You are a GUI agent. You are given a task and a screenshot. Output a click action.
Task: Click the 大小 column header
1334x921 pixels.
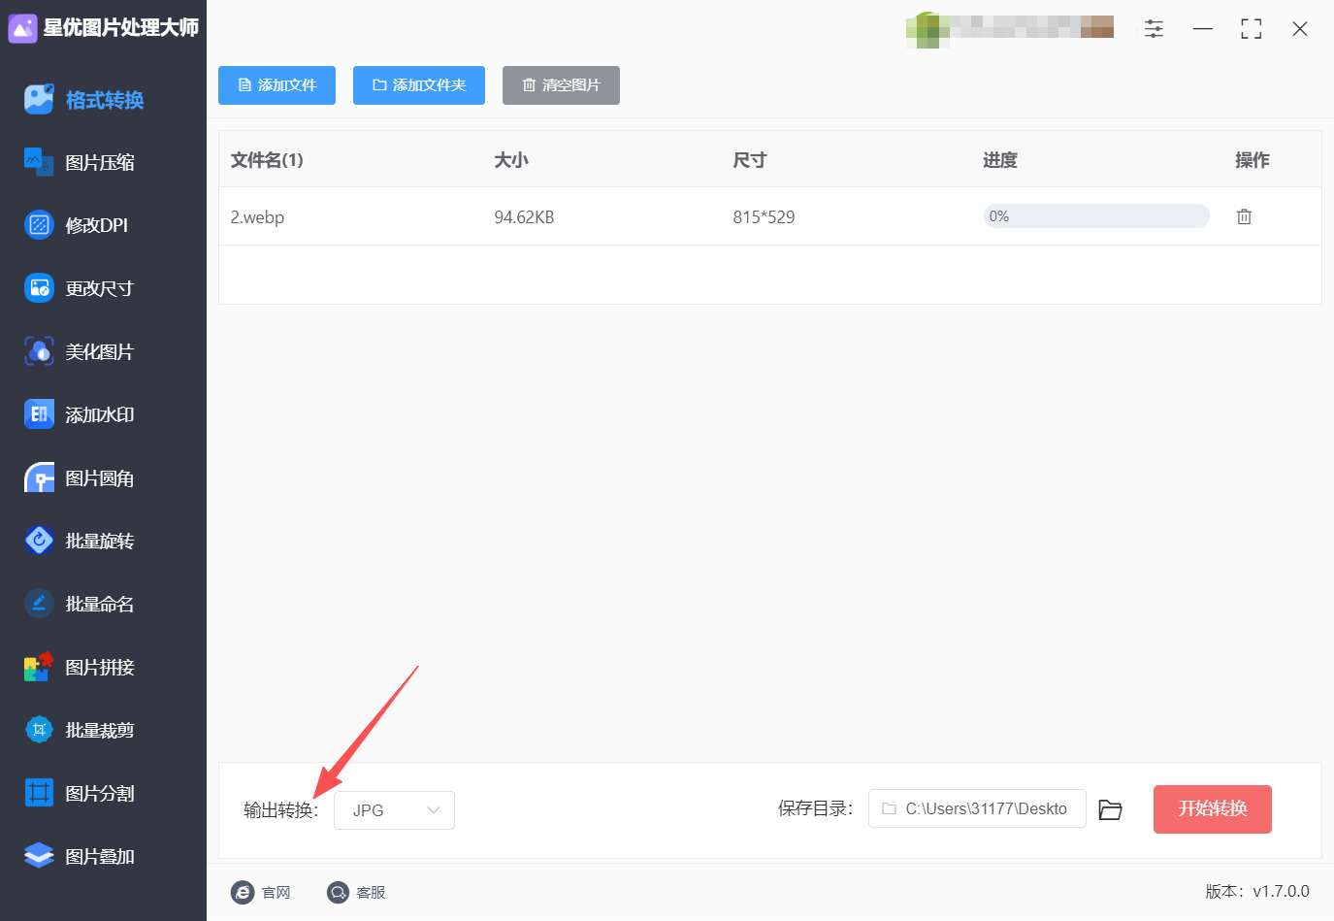(x=511, y=160)
